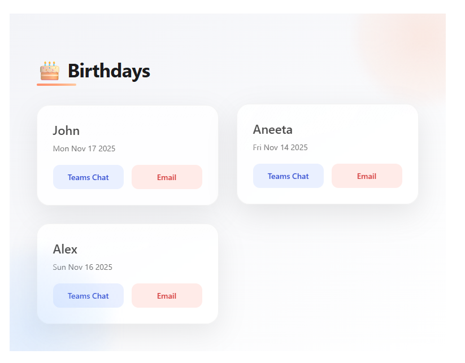This screenshot has width=465, height=363.
Task: Select Alex's name on birthday card
Action: pos(65,250)
